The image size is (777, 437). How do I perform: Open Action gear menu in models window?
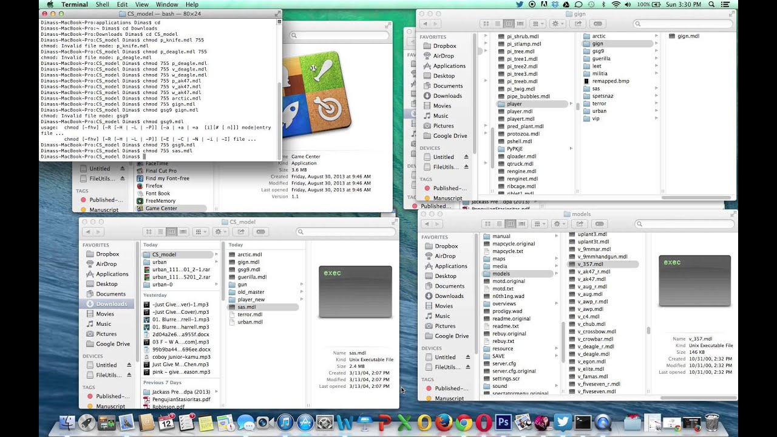[559, 224]
